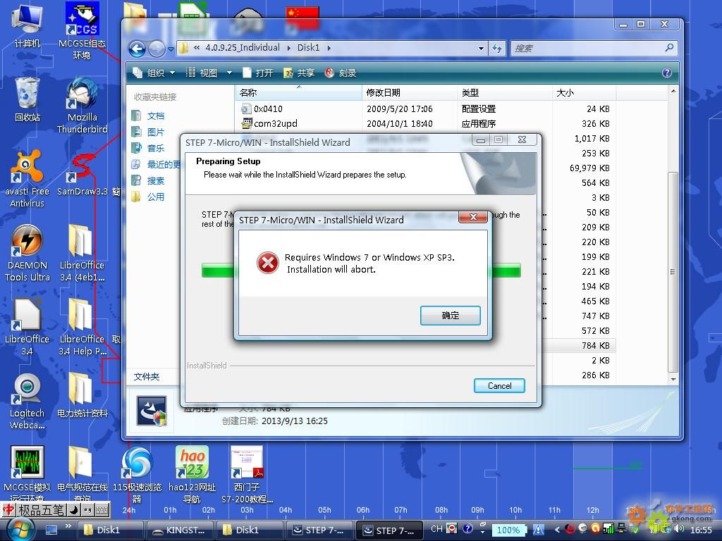Open Explorer help icon
The width and height of the screenshot is (722, 541).
click(x=666, y=73)
